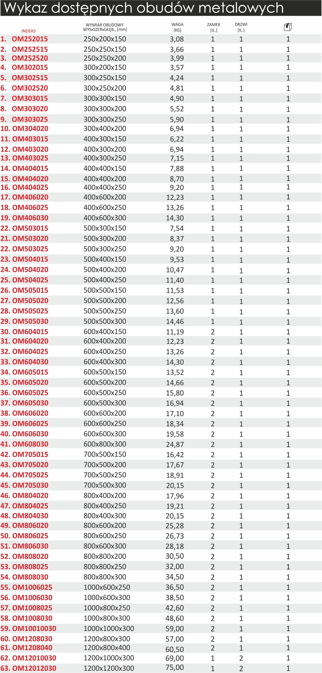Screen dimensions: 322x673
Task: Click weight value 18,34
Action: click(175, 424)
